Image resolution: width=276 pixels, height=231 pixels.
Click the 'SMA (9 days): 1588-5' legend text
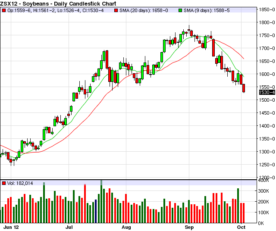point(207,10)
